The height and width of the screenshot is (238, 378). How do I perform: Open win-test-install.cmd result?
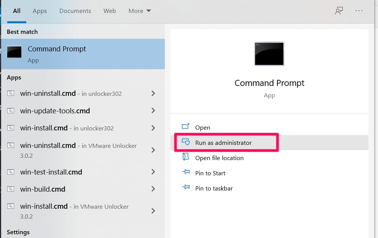tap(51, 172)
